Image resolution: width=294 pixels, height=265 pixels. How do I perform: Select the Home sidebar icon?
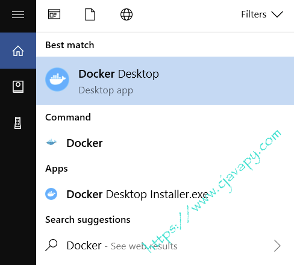click(x=18, y=51)
